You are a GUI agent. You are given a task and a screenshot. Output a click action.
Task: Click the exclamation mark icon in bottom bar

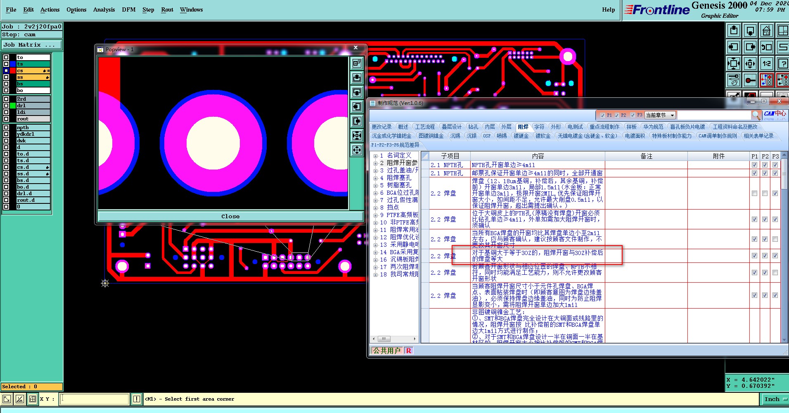pyautogui.click(x=137, y=399)
